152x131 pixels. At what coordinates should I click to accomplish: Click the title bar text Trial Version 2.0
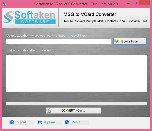click(104, 4)
